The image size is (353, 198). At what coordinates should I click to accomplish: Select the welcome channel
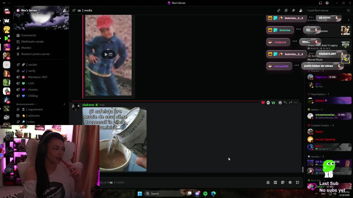(41, 116)
